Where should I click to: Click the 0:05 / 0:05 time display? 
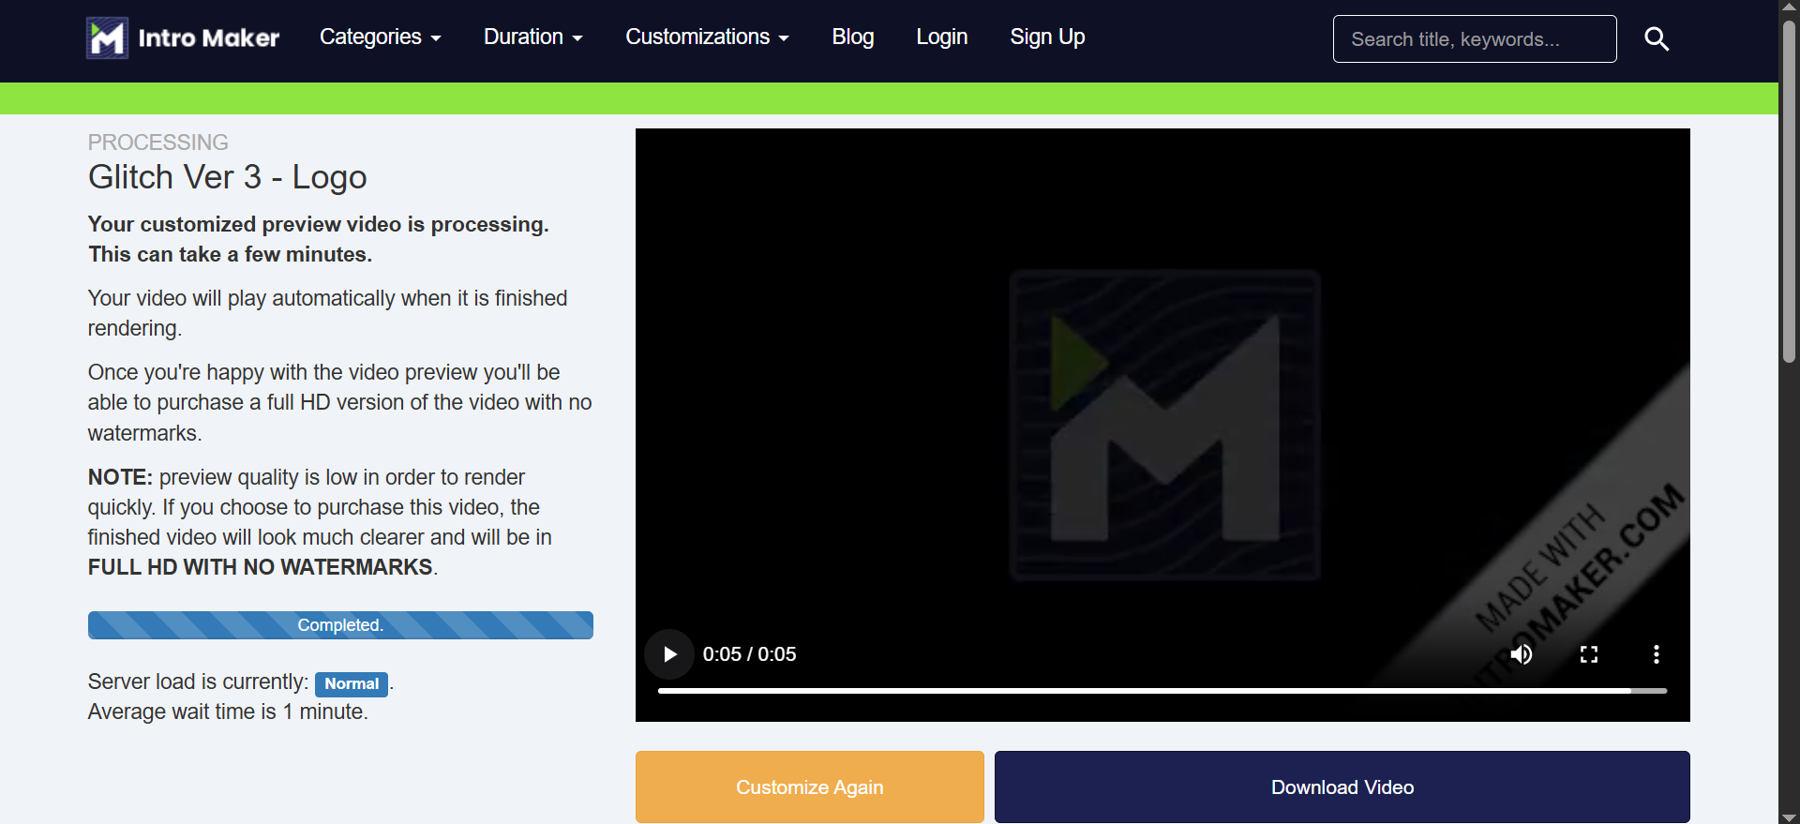[x=749, y=654]
